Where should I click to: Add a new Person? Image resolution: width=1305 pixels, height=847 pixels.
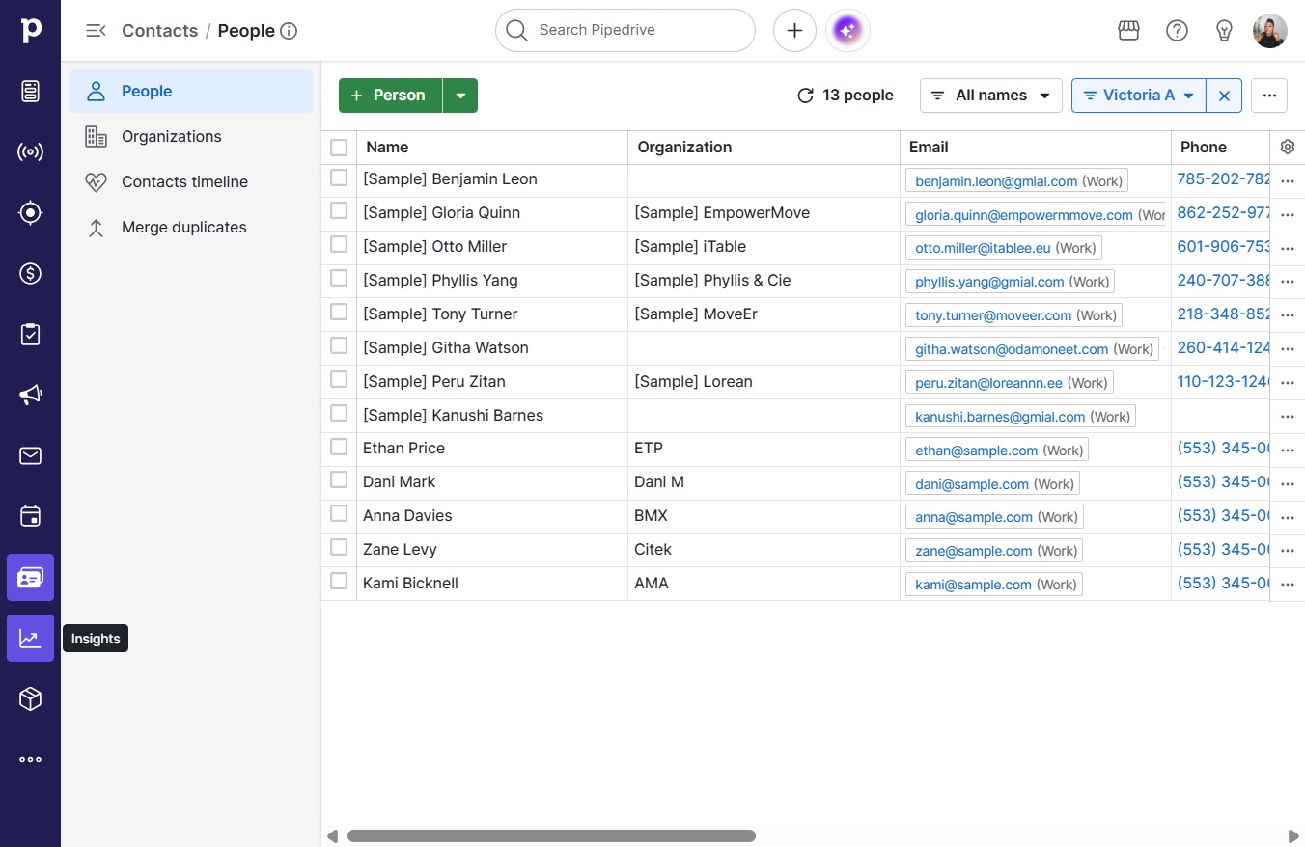click(391, 96)
